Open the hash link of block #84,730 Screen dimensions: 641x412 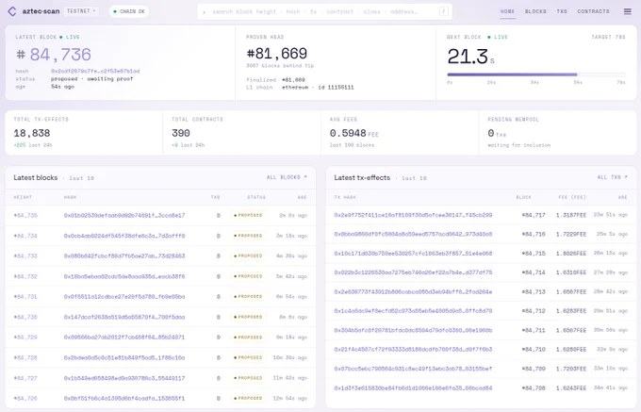(x=124, y=317)
